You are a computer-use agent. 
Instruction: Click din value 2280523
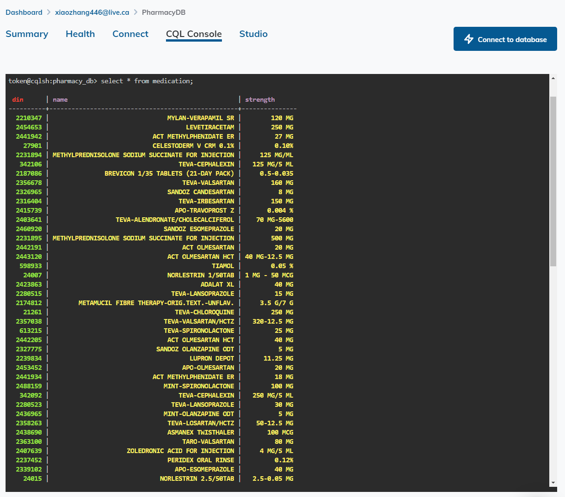29,405
